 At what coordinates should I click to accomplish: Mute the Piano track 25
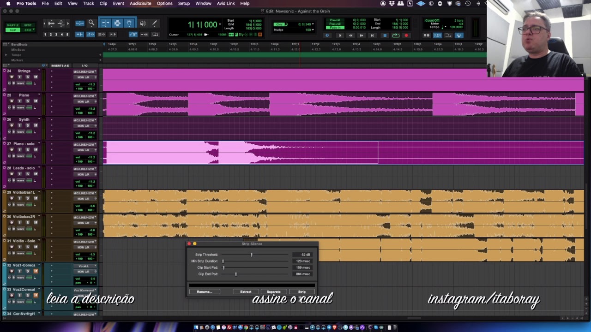(36, 101)
